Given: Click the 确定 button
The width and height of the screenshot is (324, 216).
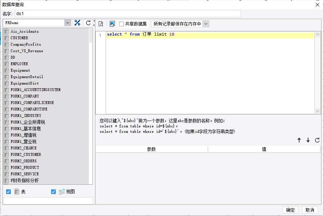Looking at the screenshot, I should (290, 210).
